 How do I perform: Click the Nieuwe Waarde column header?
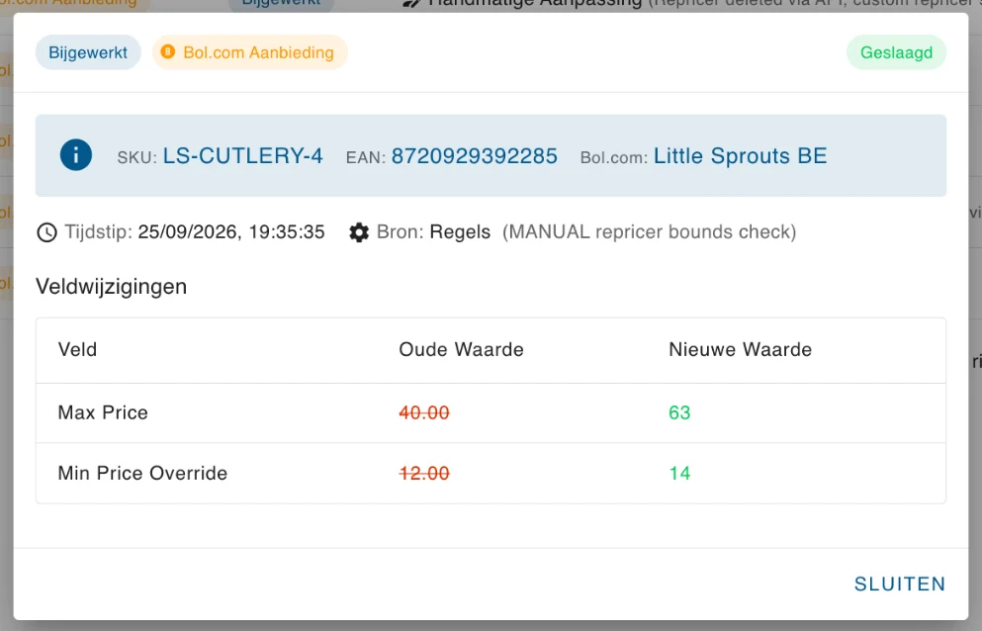coord(741,350)
